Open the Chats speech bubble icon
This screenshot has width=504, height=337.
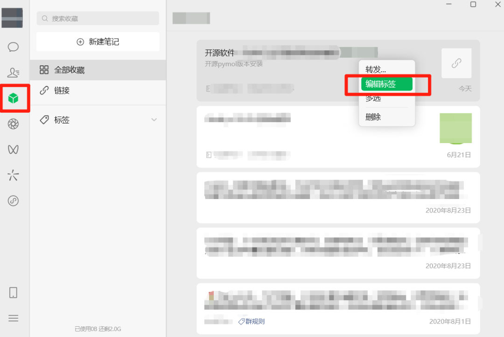(x=13, y=47)
